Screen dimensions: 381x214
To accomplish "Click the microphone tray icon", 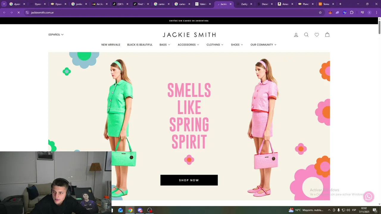I will (338, 210).
